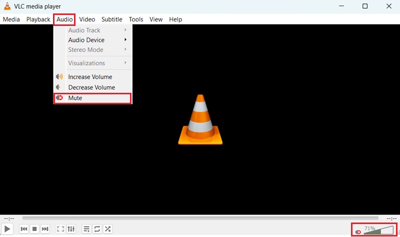Open the Tools menu
400x237 pixels.
(135, 19)
